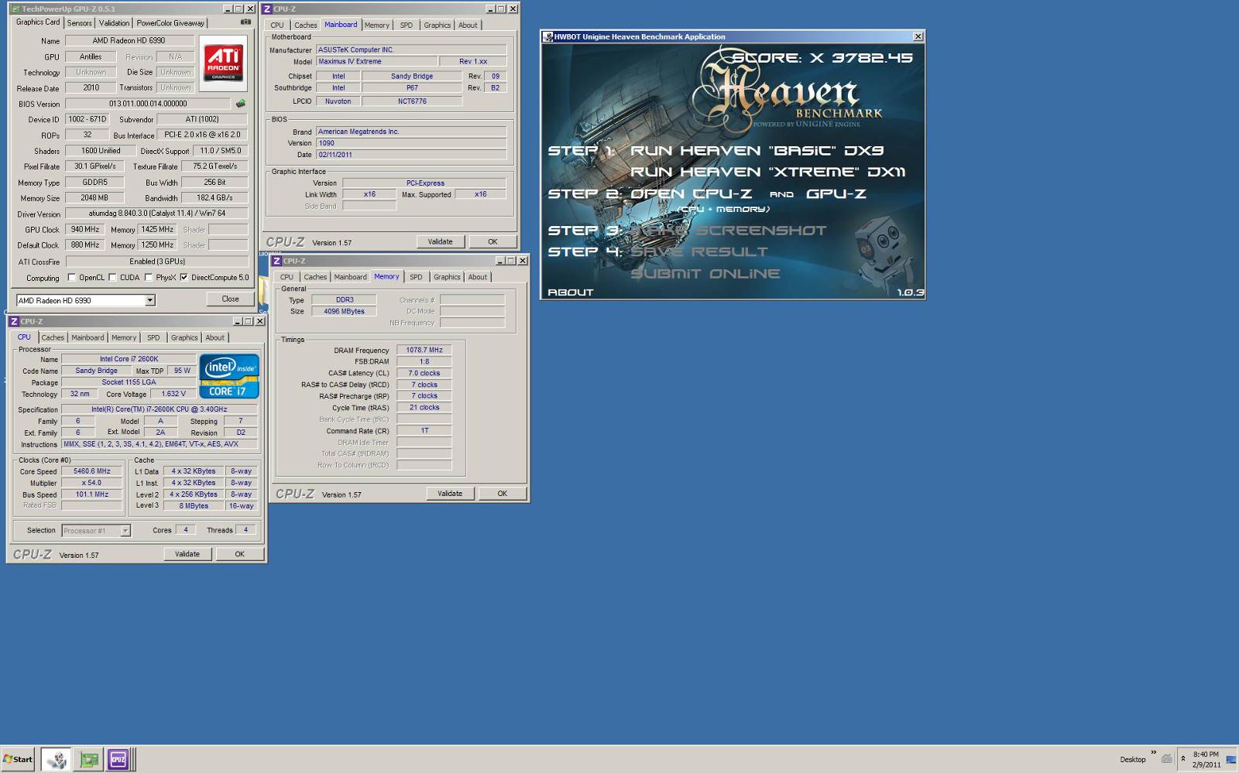Click Run Heaven "Basic" DX9
This screenshot has height=773, width=1239.
tap(757, 151)
